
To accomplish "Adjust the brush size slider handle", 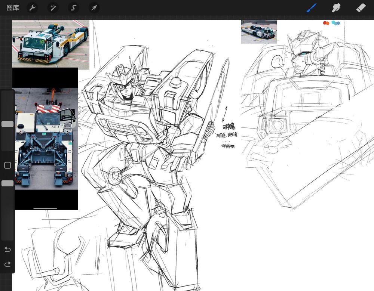I will coord(7,124).
